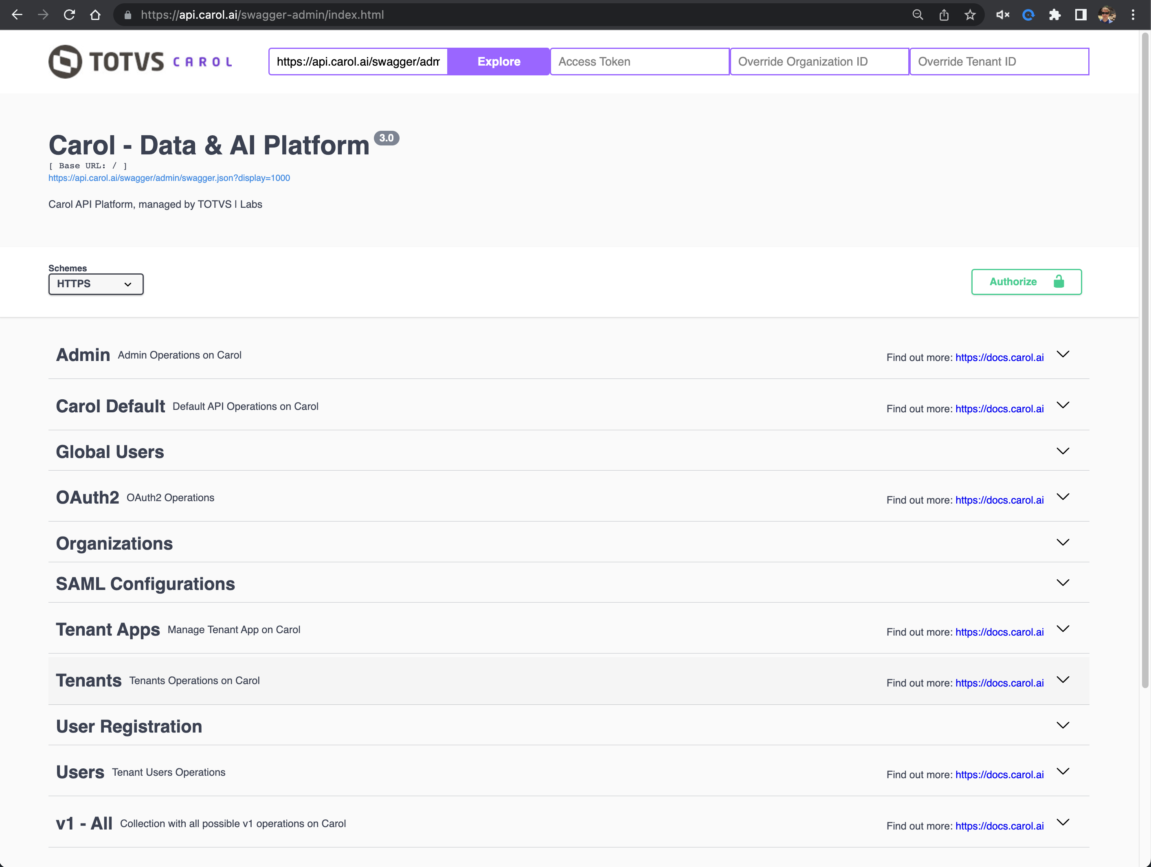Click the v1 - All section title

84,823
